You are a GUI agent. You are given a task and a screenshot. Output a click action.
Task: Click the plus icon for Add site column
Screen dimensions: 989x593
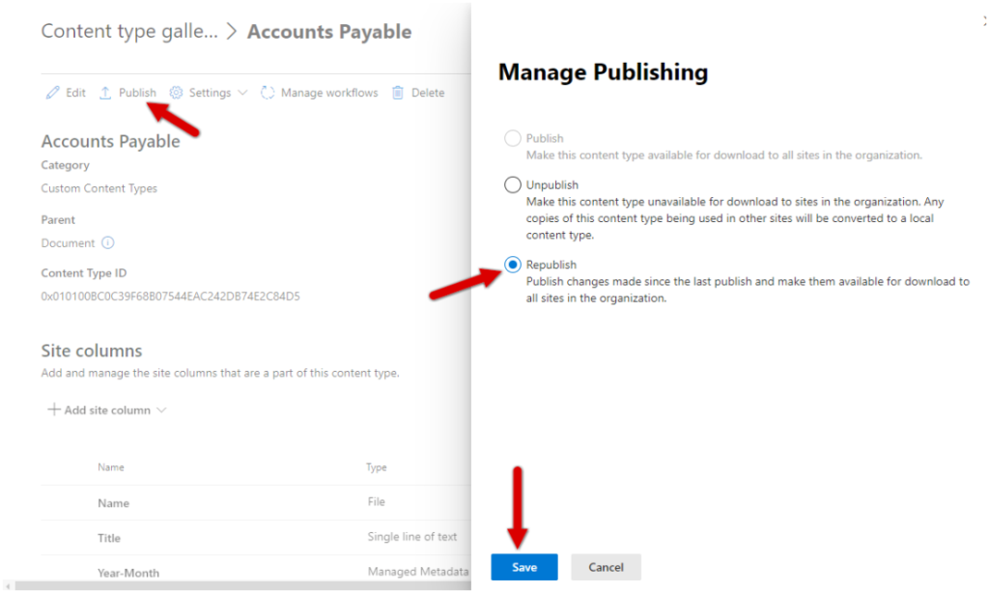point(54,409)
